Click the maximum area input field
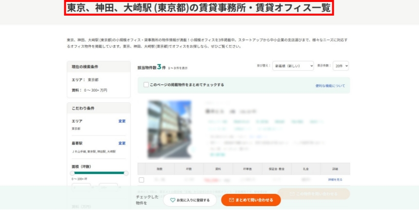 click(x=108, y=187)
